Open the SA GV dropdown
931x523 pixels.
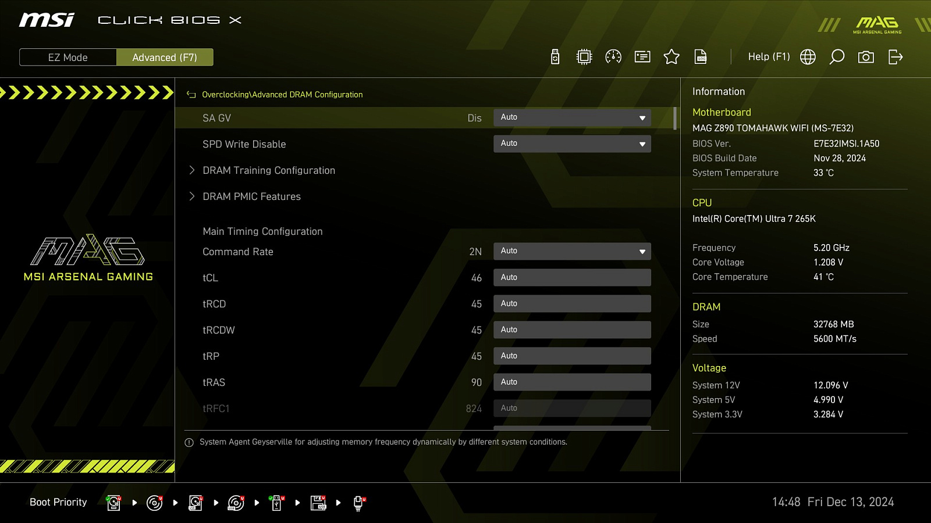tap(572, 117)
